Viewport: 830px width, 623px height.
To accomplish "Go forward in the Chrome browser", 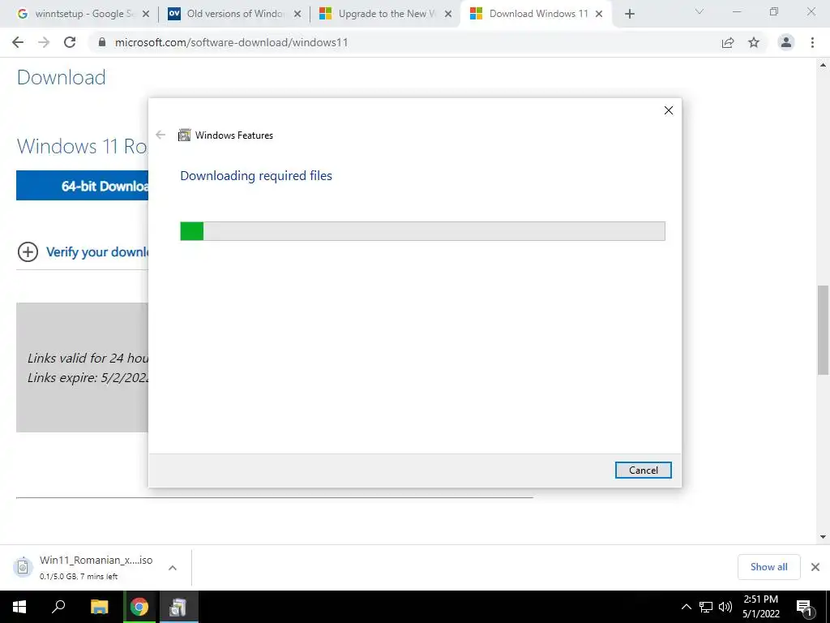I will tap(44, 42).
